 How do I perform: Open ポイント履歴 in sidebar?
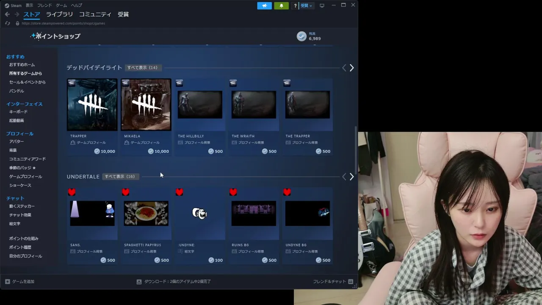pyautogui.click(x=20, y=247)
